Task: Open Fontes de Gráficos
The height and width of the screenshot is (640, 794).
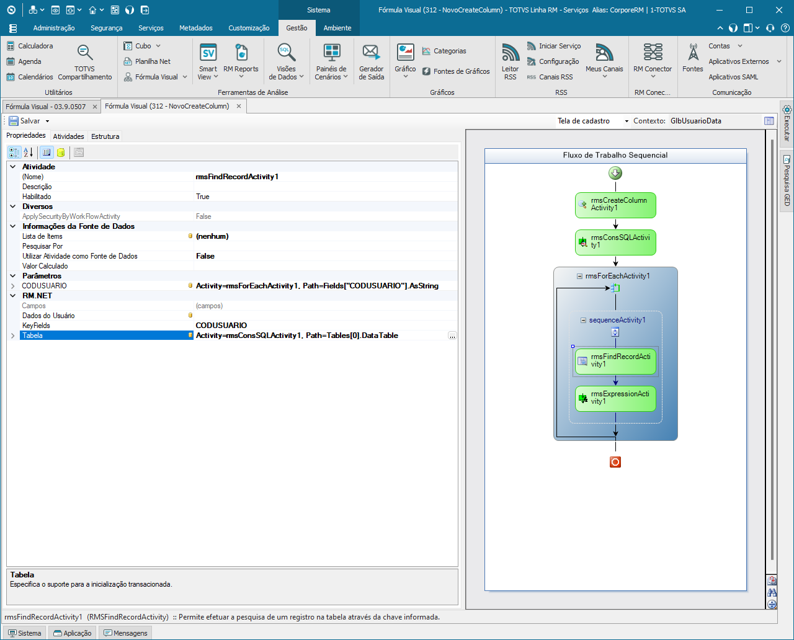Action: (x=456, y=71)
